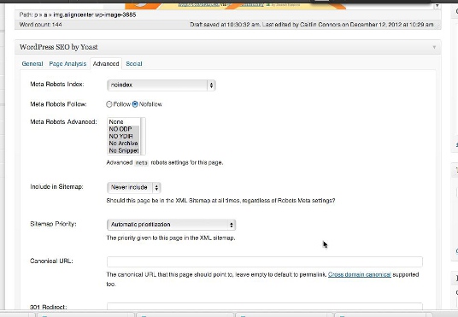Open the Meta Robots Index dropdown
The height and width of the screenshot is (317, 458).
[x=161, y=85]
